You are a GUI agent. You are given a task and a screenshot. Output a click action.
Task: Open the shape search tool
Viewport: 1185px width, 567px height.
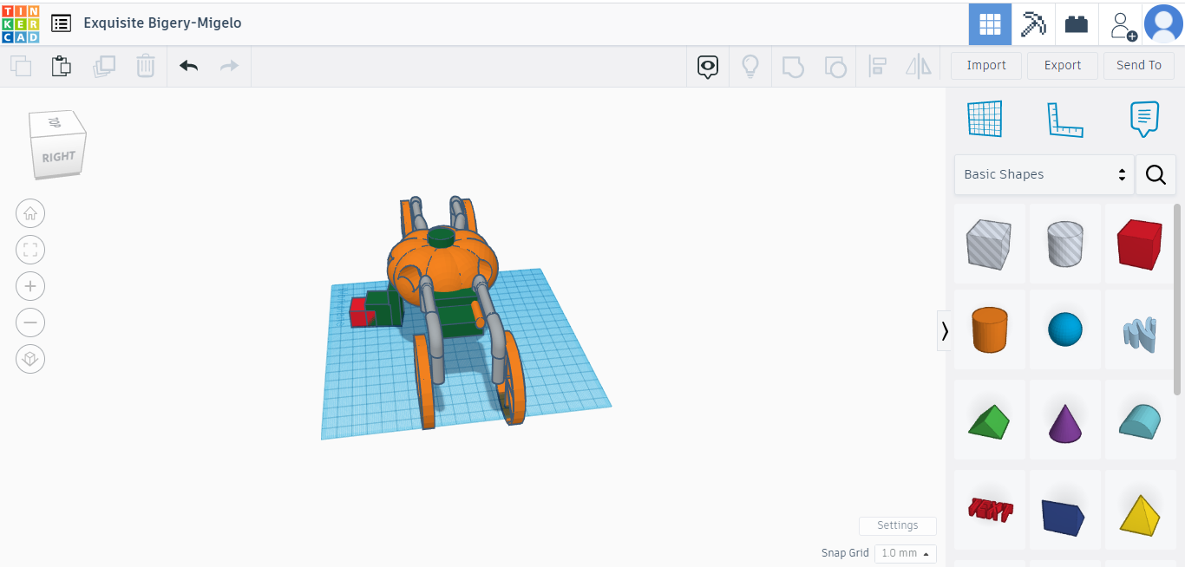[1156, 174]
